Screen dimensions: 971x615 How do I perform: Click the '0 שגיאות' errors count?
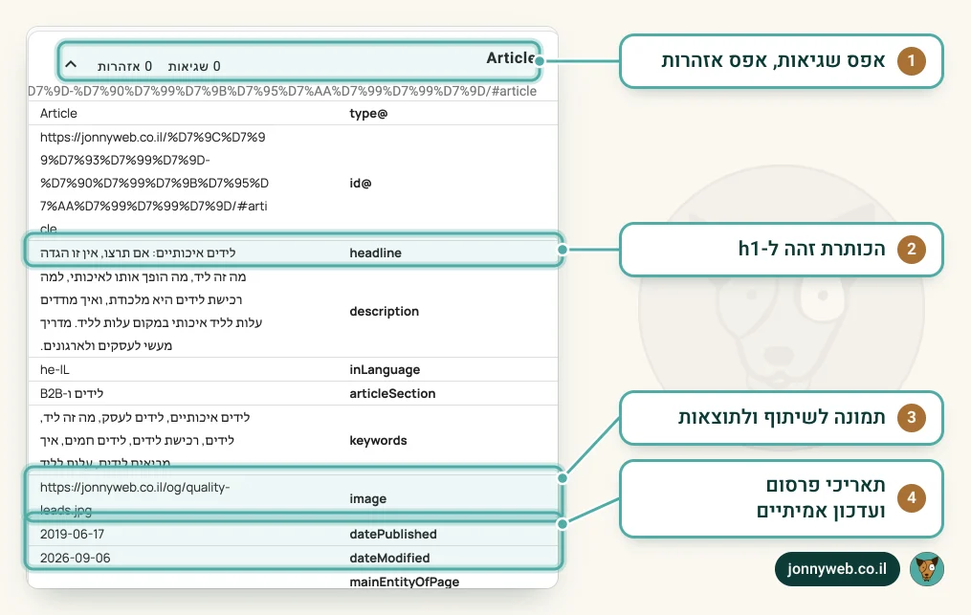[194, 66]
